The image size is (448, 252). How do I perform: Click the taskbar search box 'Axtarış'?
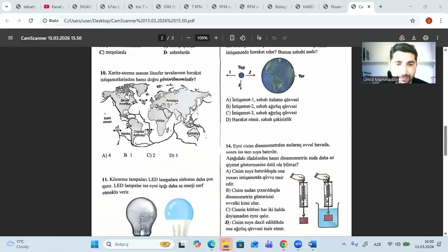(138, 244)
